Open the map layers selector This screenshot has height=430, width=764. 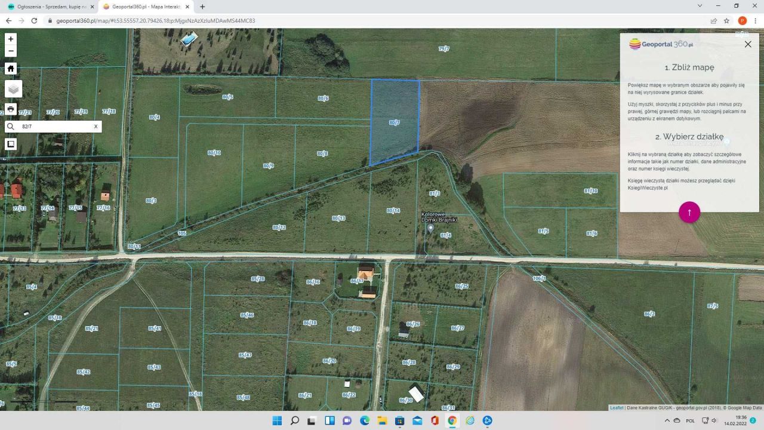click(x=13, y=89)
